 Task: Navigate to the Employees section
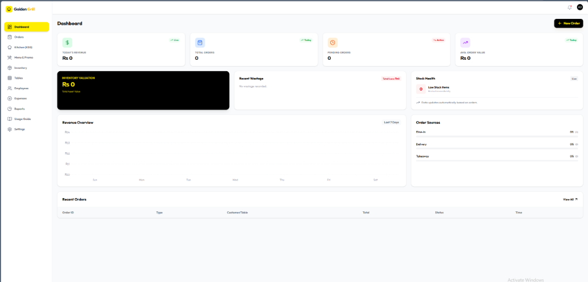coord(21,88)
